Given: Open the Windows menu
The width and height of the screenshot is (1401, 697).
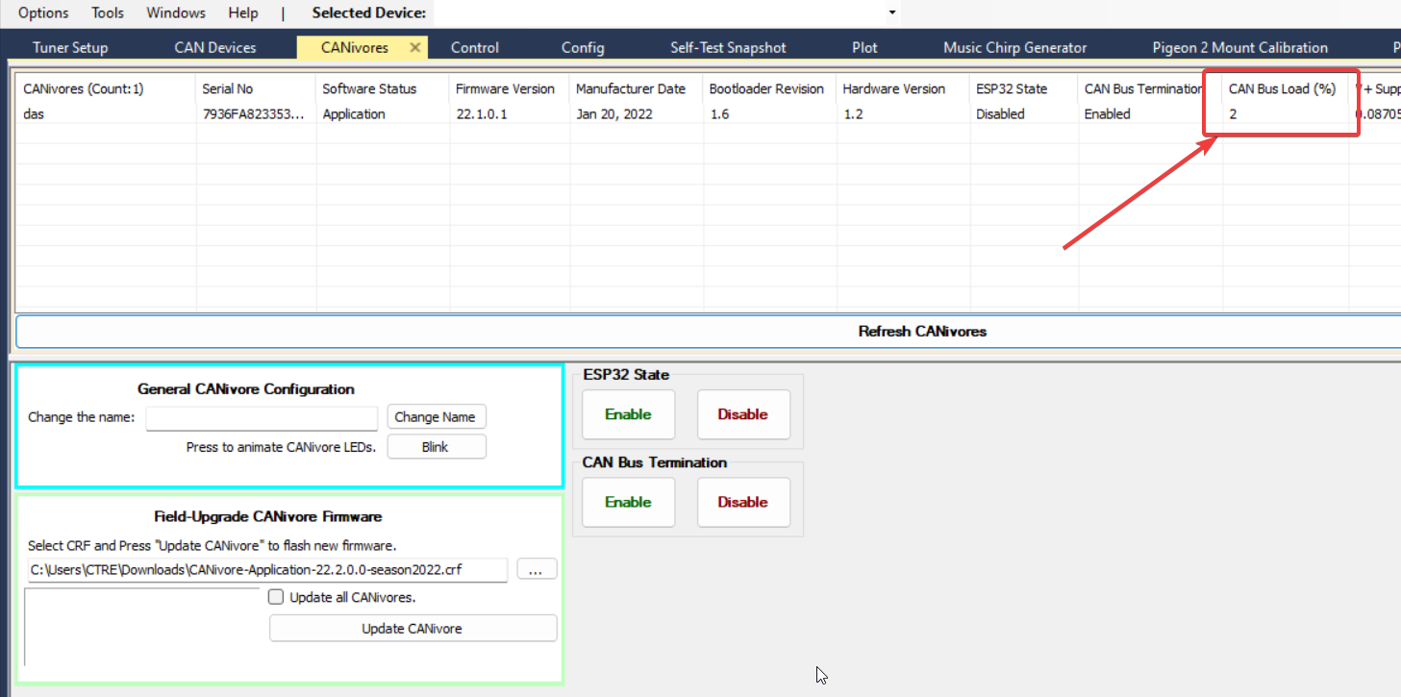Looking at the screenshot, I should tap(176, 12).
